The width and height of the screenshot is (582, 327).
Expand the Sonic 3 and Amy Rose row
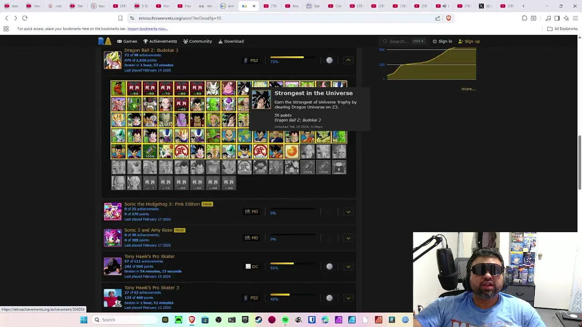pyautogui.click(x=348, y=238)
